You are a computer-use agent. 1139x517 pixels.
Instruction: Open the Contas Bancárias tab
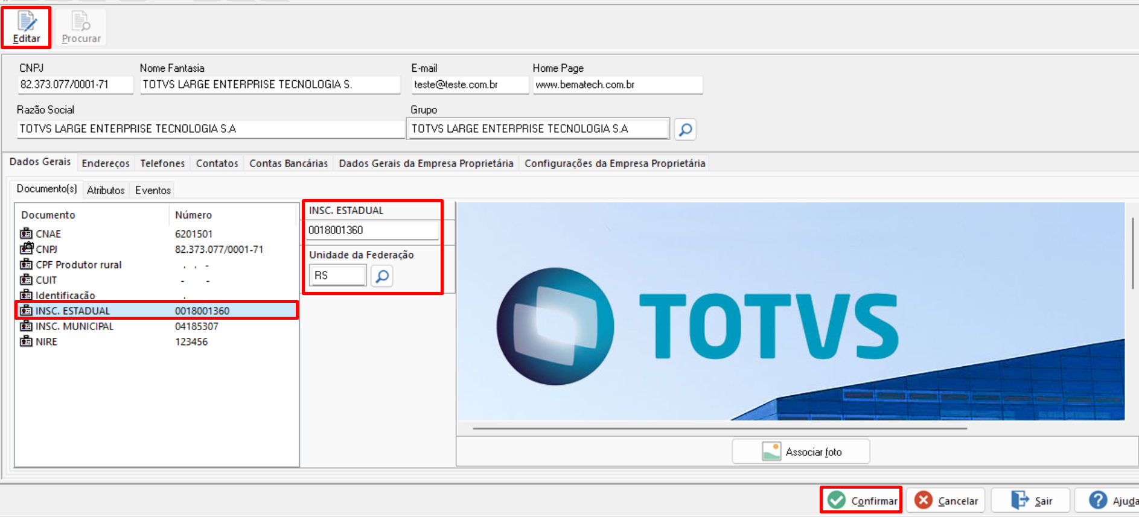tap(289, 163)
